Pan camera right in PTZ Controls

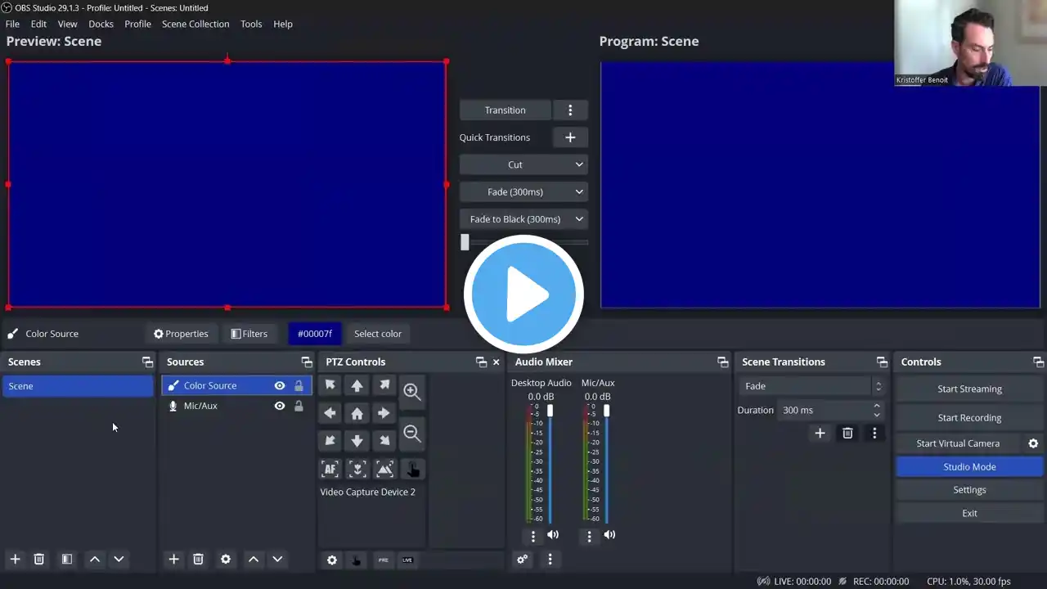384,413
